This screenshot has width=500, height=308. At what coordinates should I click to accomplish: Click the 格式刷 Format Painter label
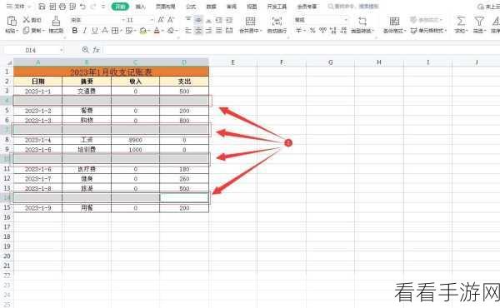coord(56,31)
